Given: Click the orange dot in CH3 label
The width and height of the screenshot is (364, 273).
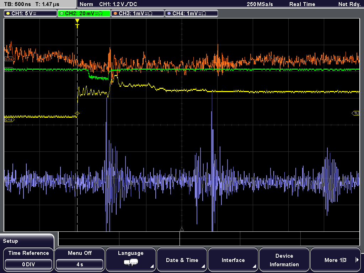Looking at the screenshot, I should 116,14.
